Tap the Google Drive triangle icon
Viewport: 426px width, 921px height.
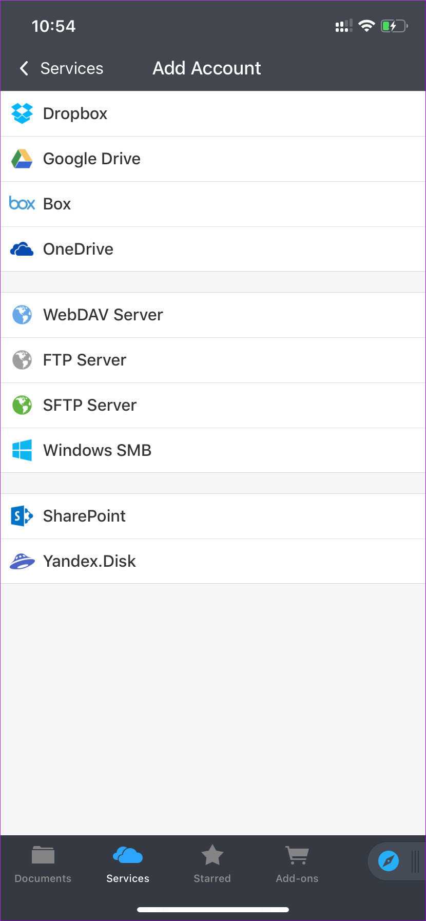(22, 159)
